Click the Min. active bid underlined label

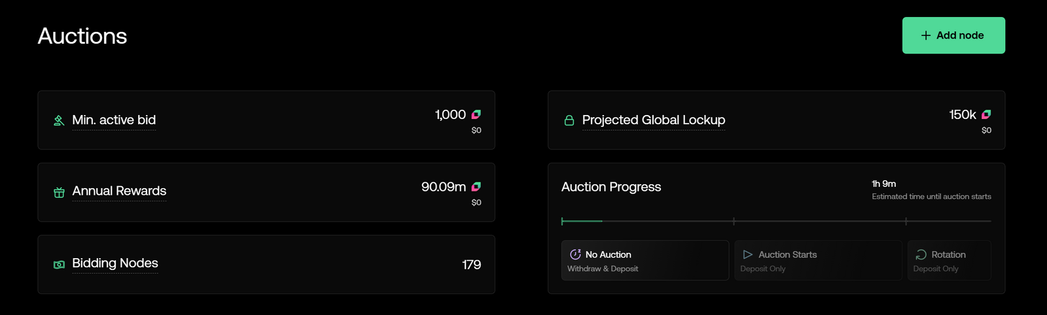click(x=114, y=120)
